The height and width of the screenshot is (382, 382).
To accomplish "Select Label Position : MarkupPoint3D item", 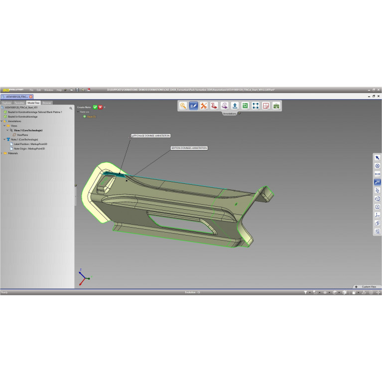I will click(x=30, y=144).
